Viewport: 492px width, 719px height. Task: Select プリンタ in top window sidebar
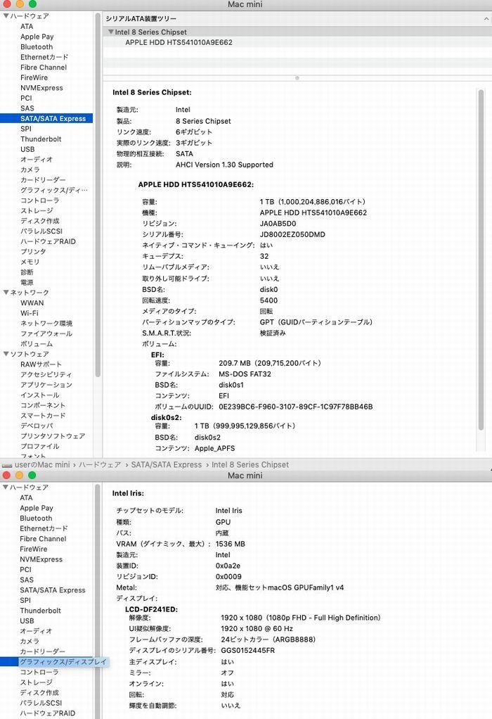click(33, 252)
